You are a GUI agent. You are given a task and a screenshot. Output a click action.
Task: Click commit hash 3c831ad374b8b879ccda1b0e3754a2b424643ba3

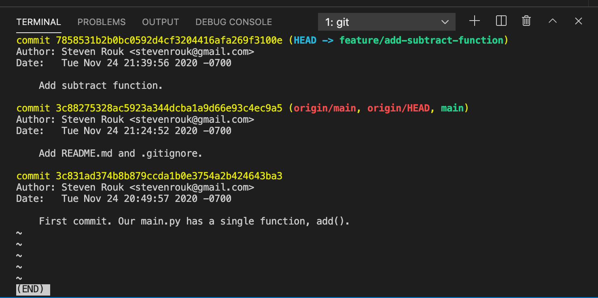(x=169, y=176)
